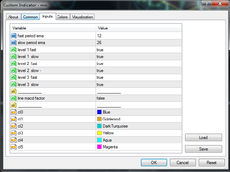Click the help question mark in title bar
The height and width of the screenshot is (172, 230).
tap(207, 4)
